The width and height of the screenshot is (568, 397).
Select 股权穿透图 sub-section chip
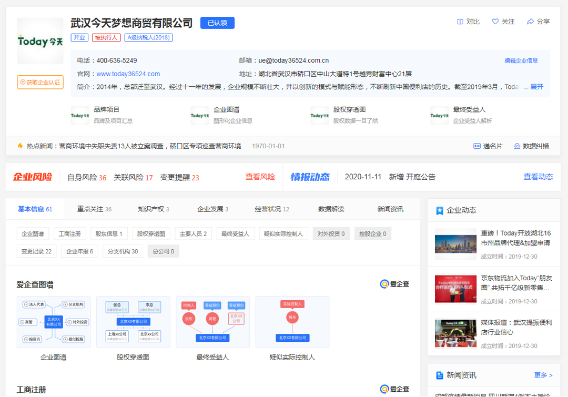click(151, 233)
